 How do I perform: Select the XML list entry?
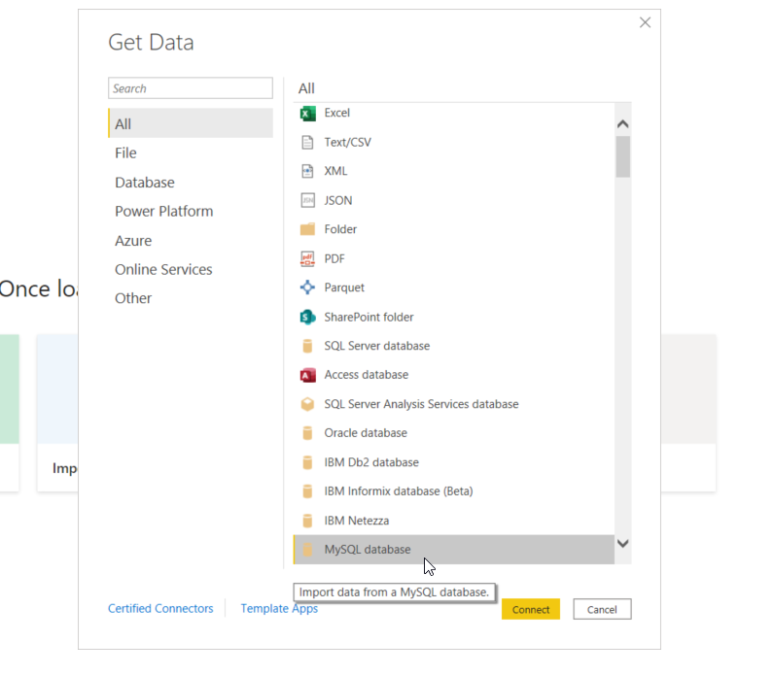pos(454,171)
